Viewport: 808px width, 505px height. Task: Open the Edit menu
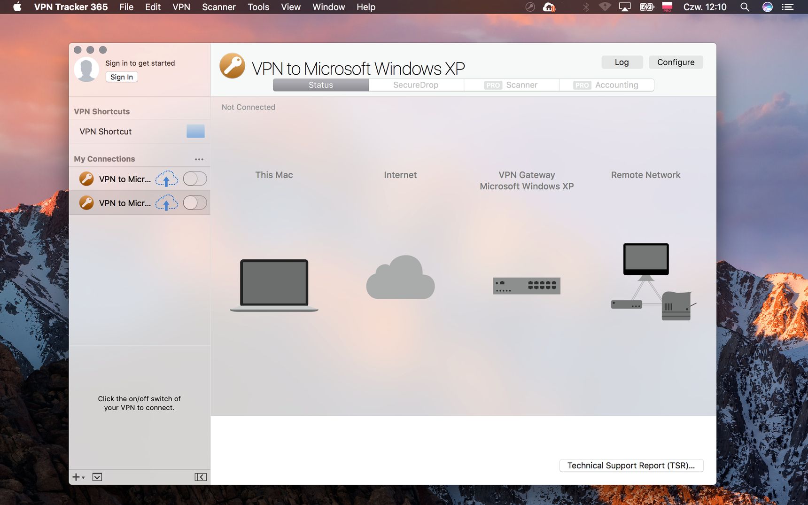click(153, 7)
